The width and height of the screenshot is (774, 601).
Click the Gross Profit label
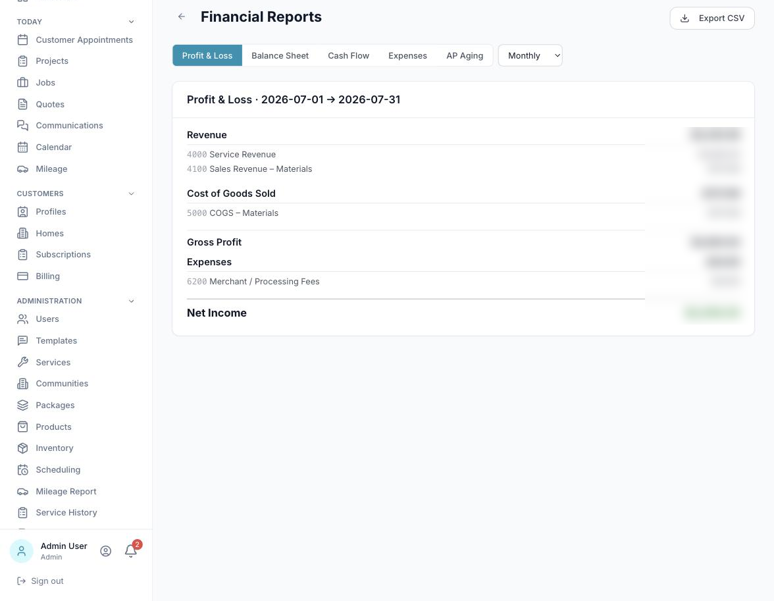pos(215,242)
